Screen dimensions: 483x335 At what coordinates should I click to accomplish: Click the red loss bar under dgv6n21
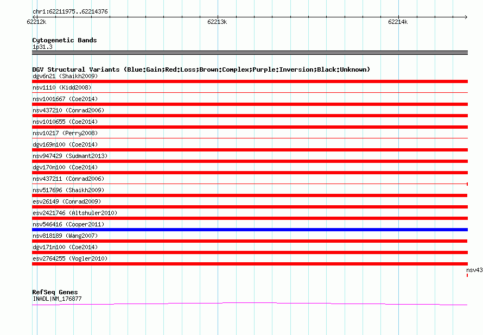click(x=250, y=81)
